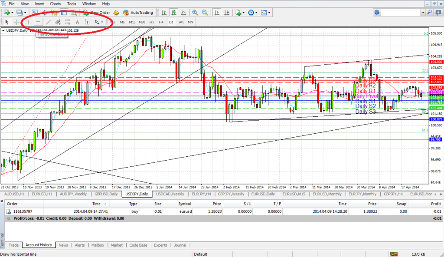Switch to the M30 timeframe
This screenshot has width=444, height=257.
tap(142, 22)
